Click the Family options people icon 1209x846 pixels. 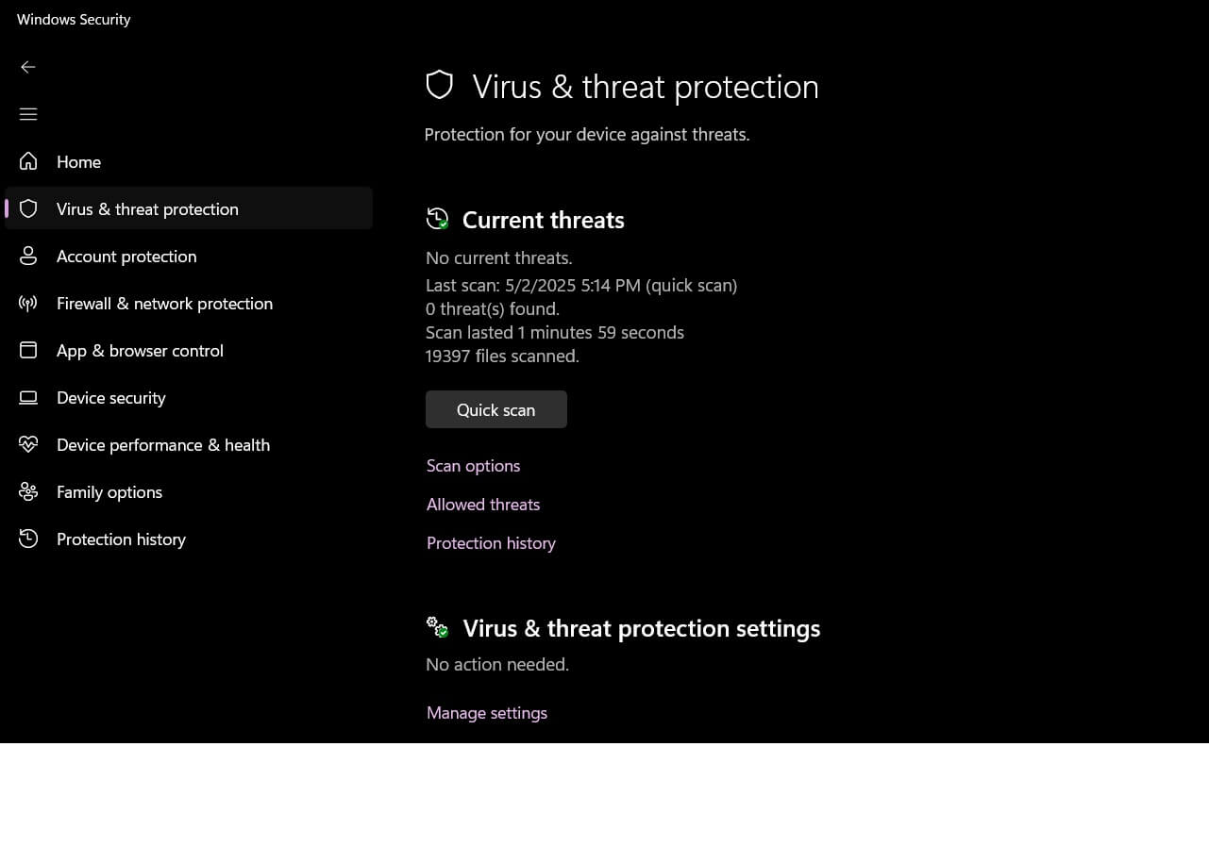28,491
